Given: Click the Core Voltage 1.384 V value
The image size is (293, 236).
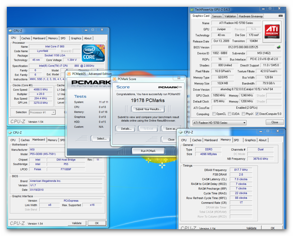Looking at the screenshot, I should point(72,60).
